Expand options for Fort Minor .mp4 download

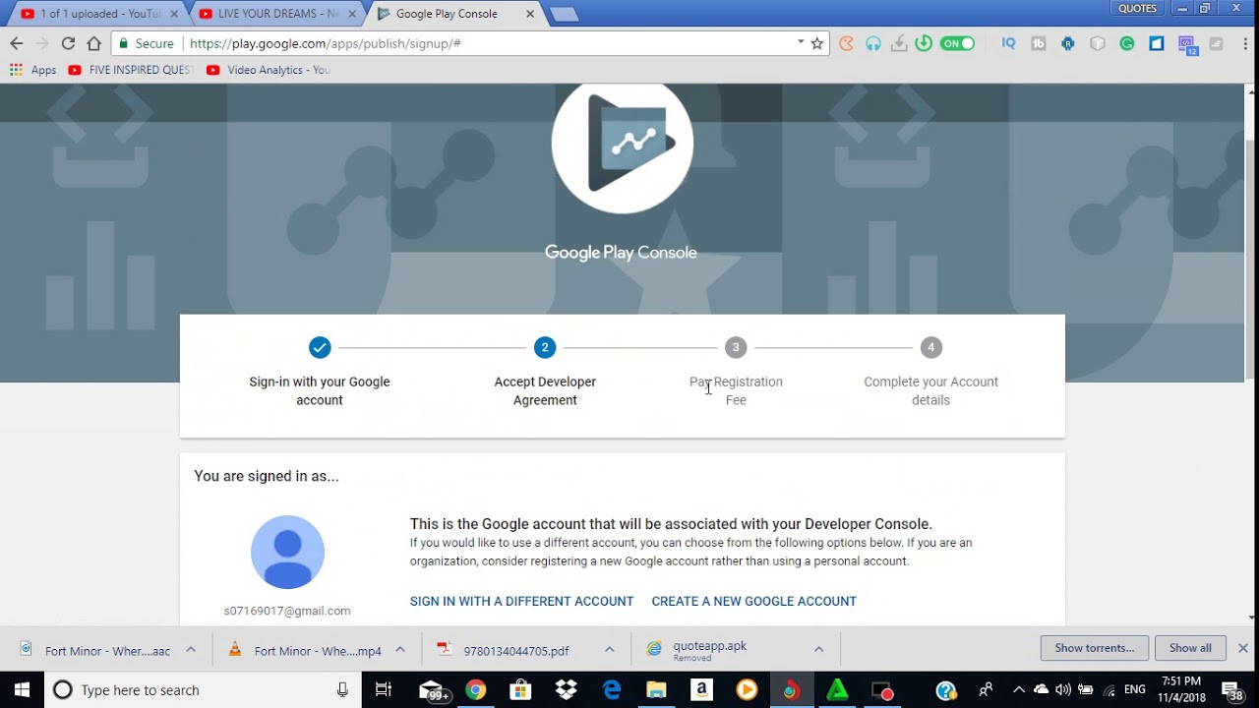[x=400, y=650]
